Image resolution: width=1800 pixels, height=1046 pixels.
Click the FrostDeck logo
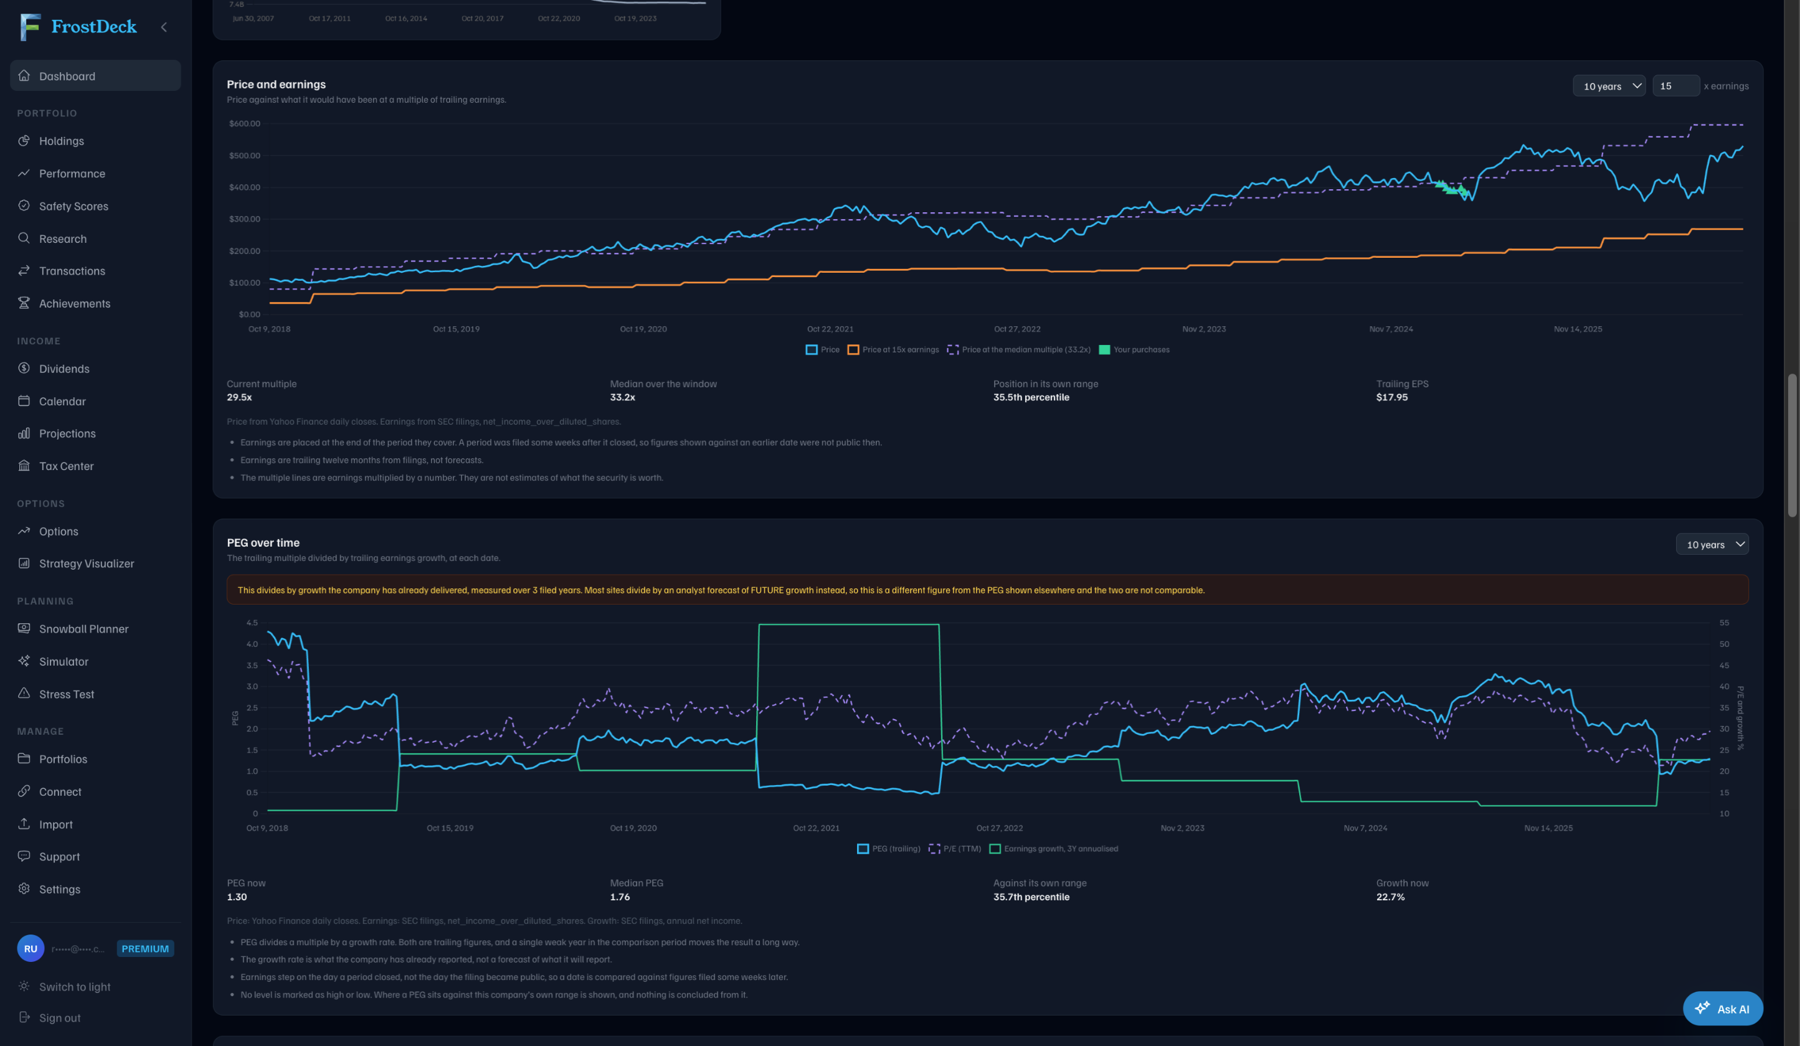click(78, 27)
